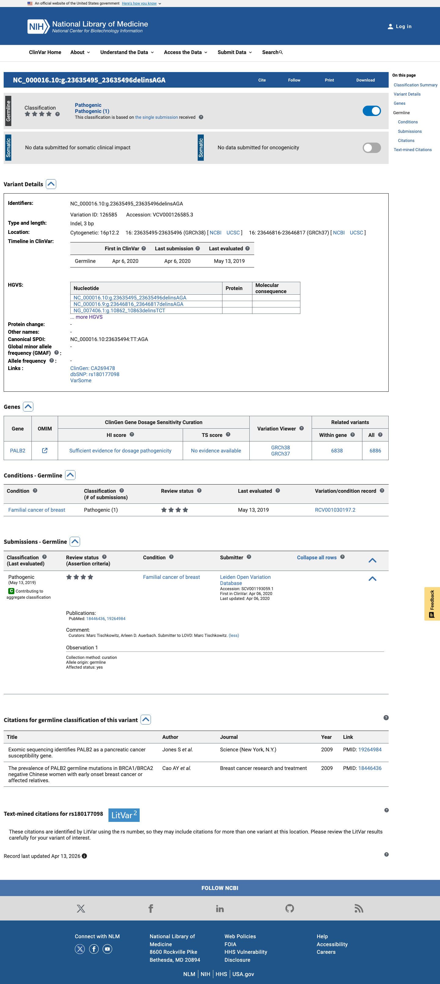Click the Download button
This screenshot has width=440, height=984.
coord(365,80)
